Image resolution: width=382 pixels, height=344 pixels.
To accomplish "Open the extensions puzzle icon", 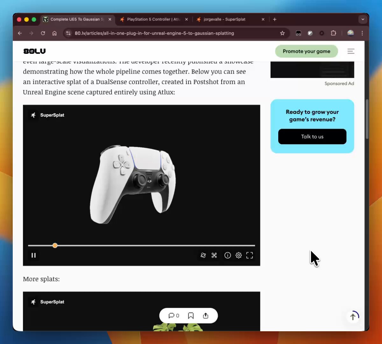I will click(x=333, y=33).
